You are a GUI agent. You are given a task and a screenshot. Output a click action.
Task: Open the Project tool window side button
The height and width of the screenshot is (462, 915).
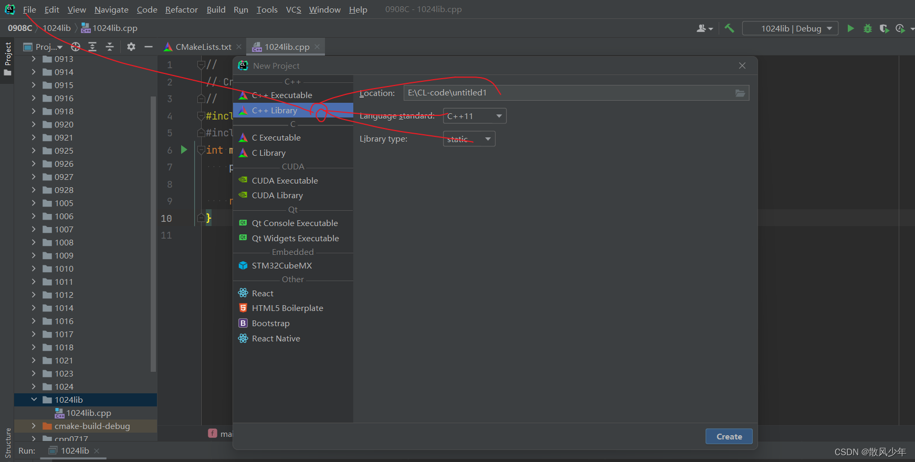pos(7,58)
